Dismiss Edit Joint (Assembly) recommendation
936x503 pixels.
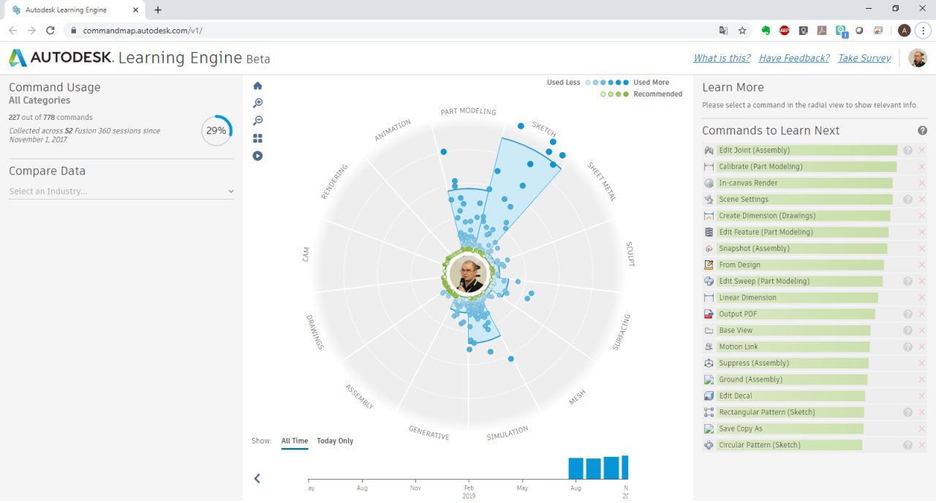921,150
